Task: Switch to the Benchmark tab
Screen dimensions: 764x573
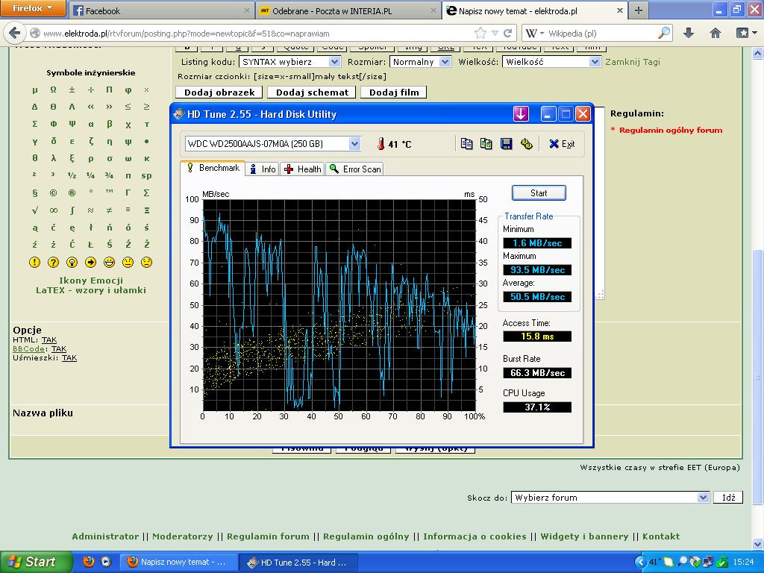Action: pos(213,168)
